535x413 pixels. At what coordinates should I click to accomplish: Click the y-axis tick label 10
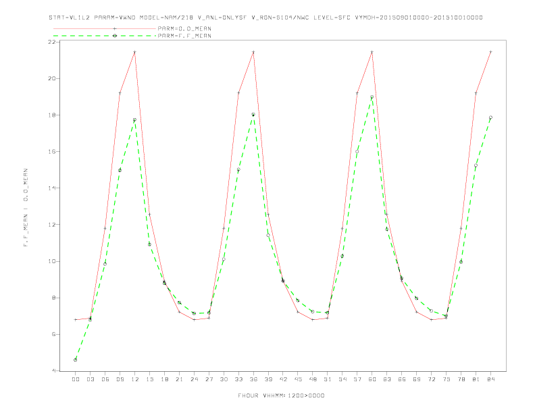51,261
